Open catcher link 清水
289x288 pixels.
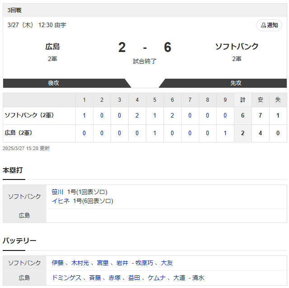point(198,278)
